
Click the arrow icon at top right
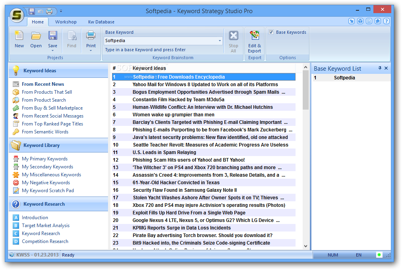pos(352,21)
